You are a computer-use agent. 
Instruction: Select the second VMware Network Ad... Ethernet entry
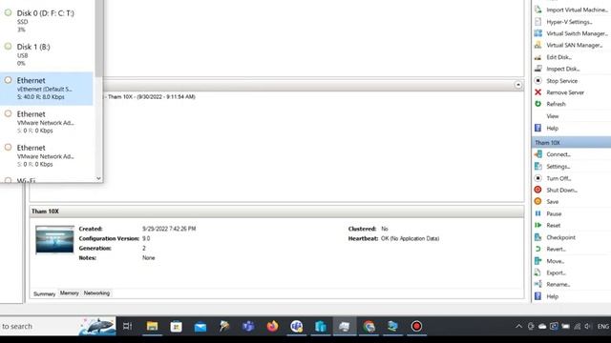point(47,155)
